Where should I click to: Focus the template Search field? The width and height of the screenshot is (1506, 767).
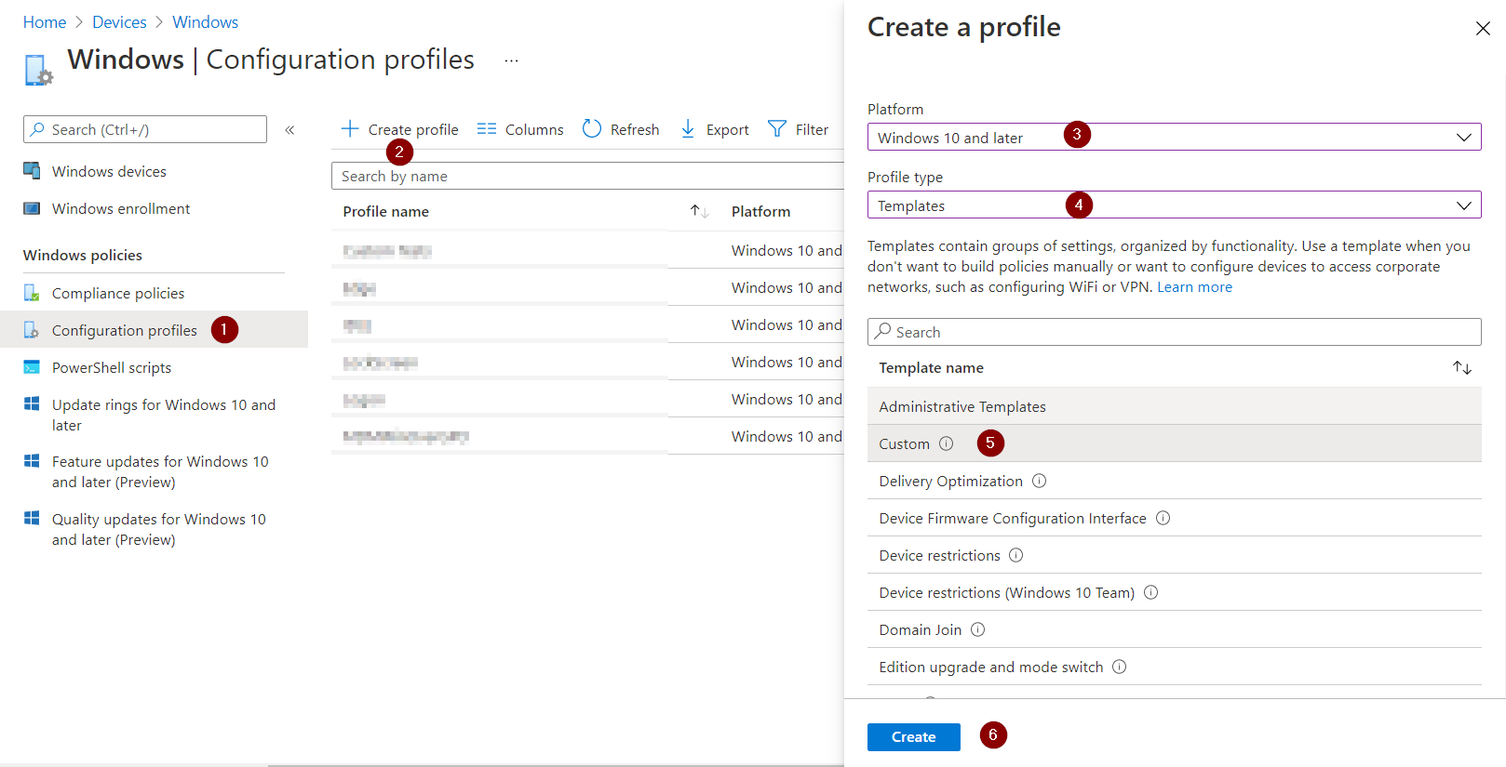[1174, 332]
